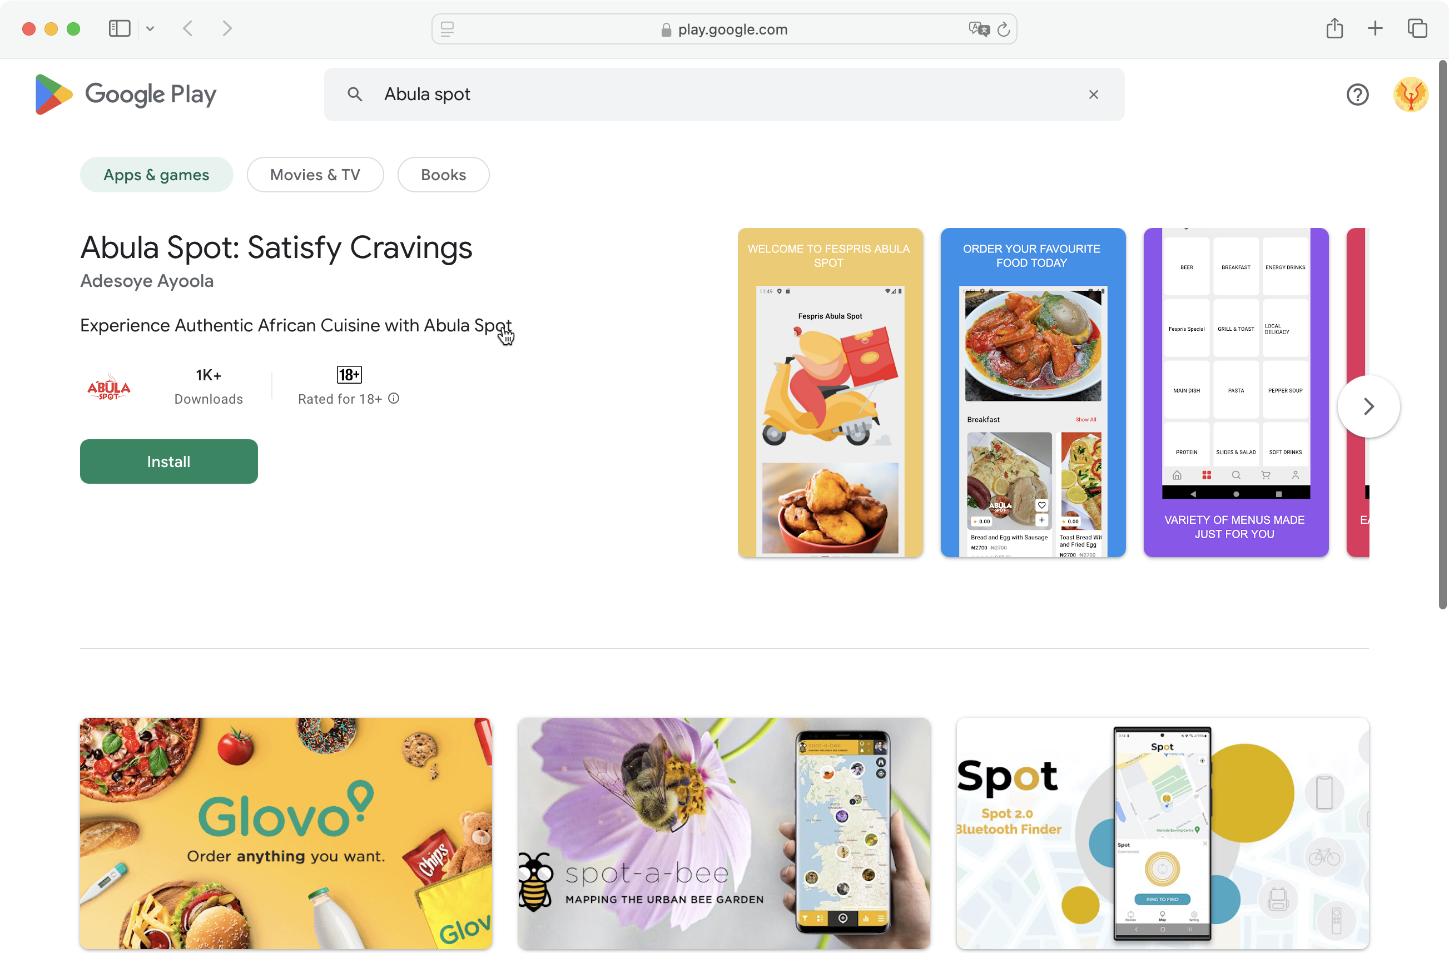Expand the sidebar options dropdown chevron
Image resolution: width=1449 pixels, height=953 pixels.
pos(150,28)
